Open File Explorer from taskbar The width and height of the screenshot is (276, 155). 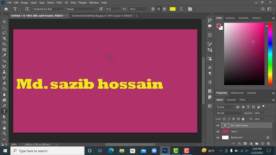(x=122, y=151)
